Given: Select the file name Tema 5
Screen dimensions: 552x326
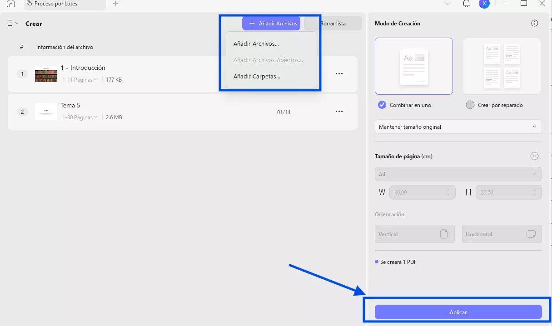Looking at the screenshot, I should click(70, 105).
